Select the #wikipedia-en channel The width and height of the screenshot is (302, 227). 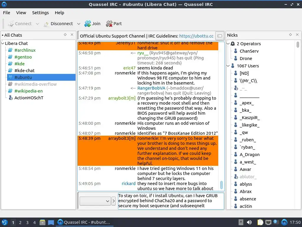coord(29,91)
